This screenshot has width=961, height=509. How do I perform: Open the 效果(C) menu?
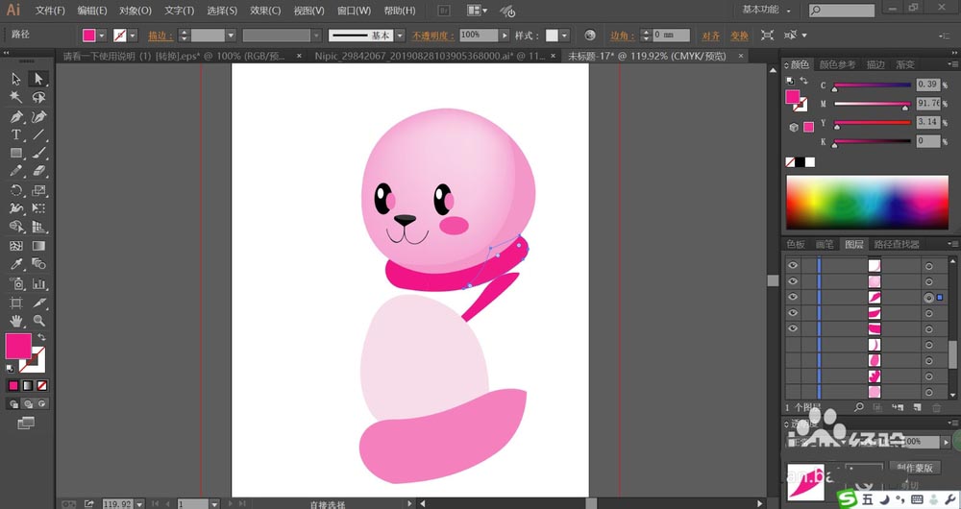pyautogui.click(x=265, y=11)
